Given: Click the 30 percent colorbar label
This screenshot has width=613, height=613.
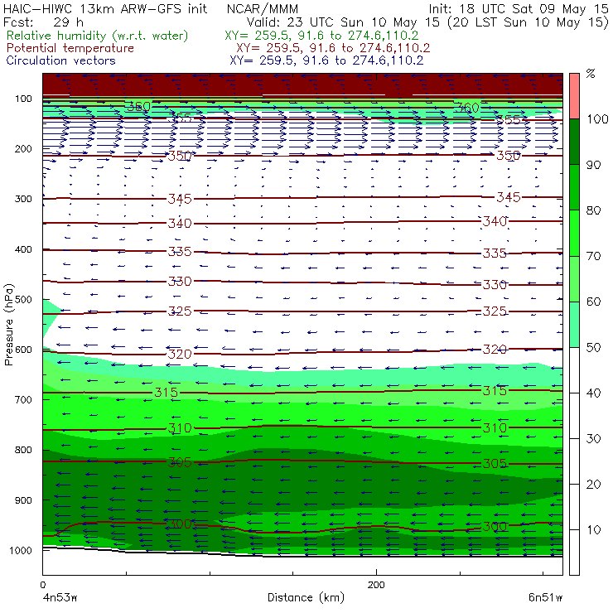Looking at the screenshot, I should click(593, 439).
